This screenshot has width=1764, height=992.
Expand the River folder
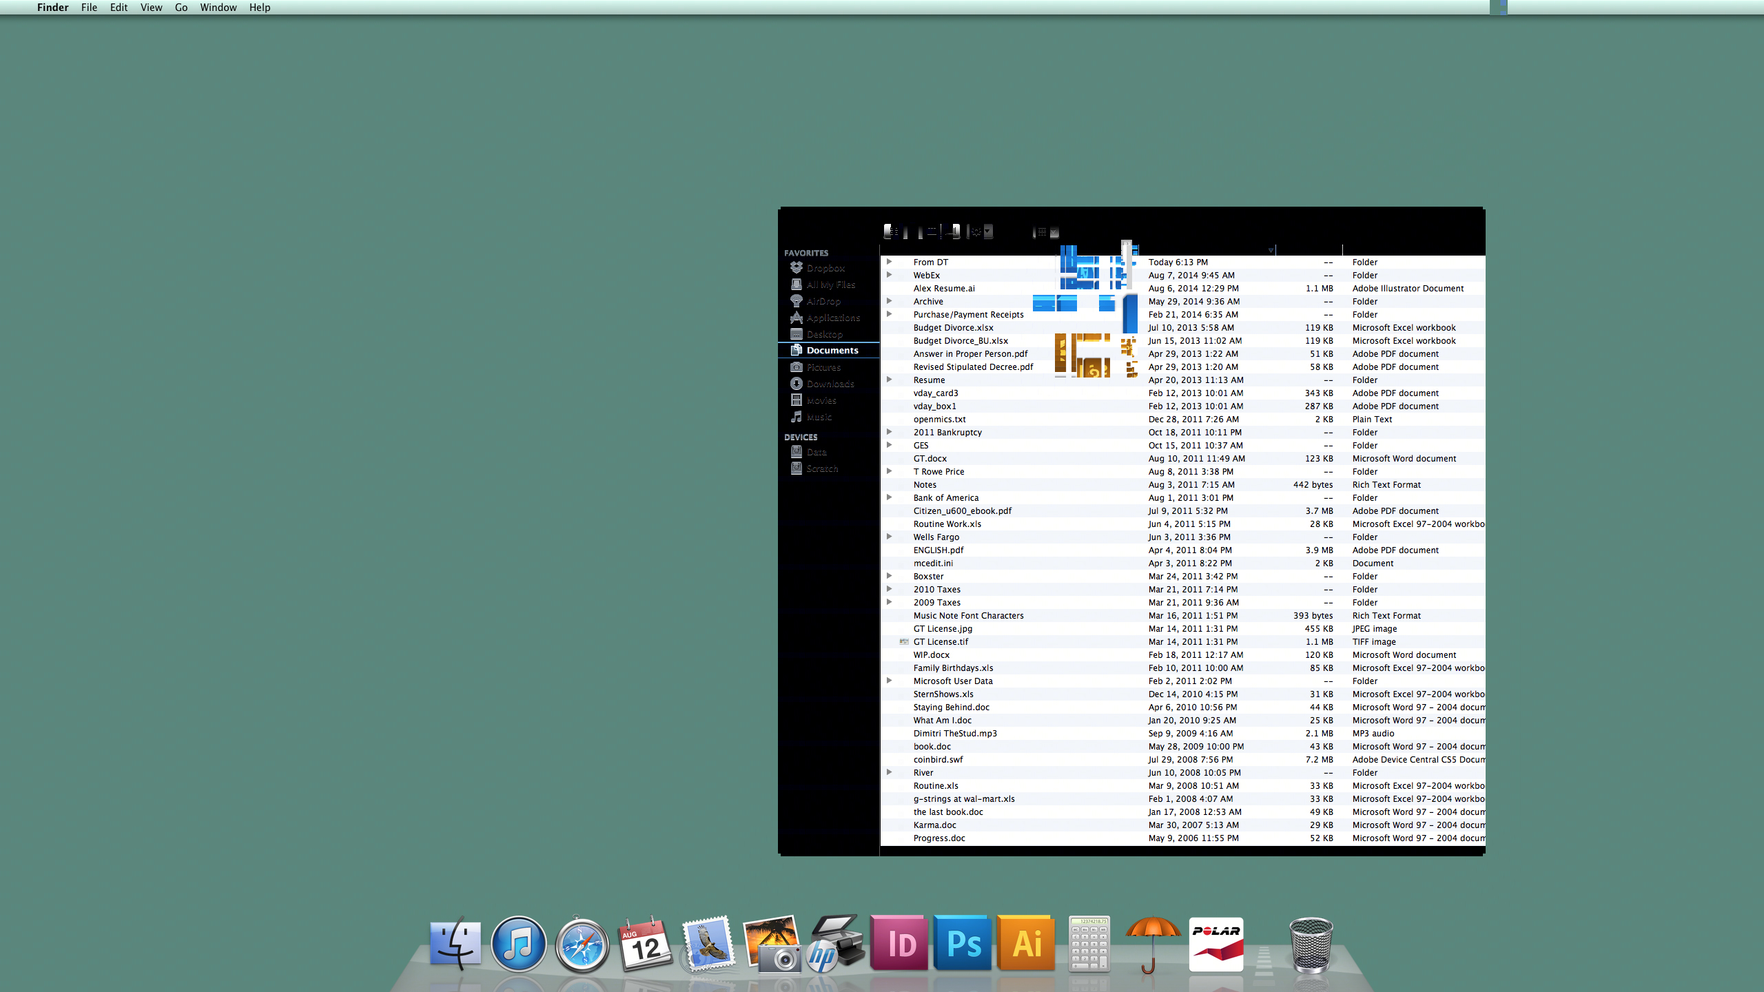coord(889,772)
